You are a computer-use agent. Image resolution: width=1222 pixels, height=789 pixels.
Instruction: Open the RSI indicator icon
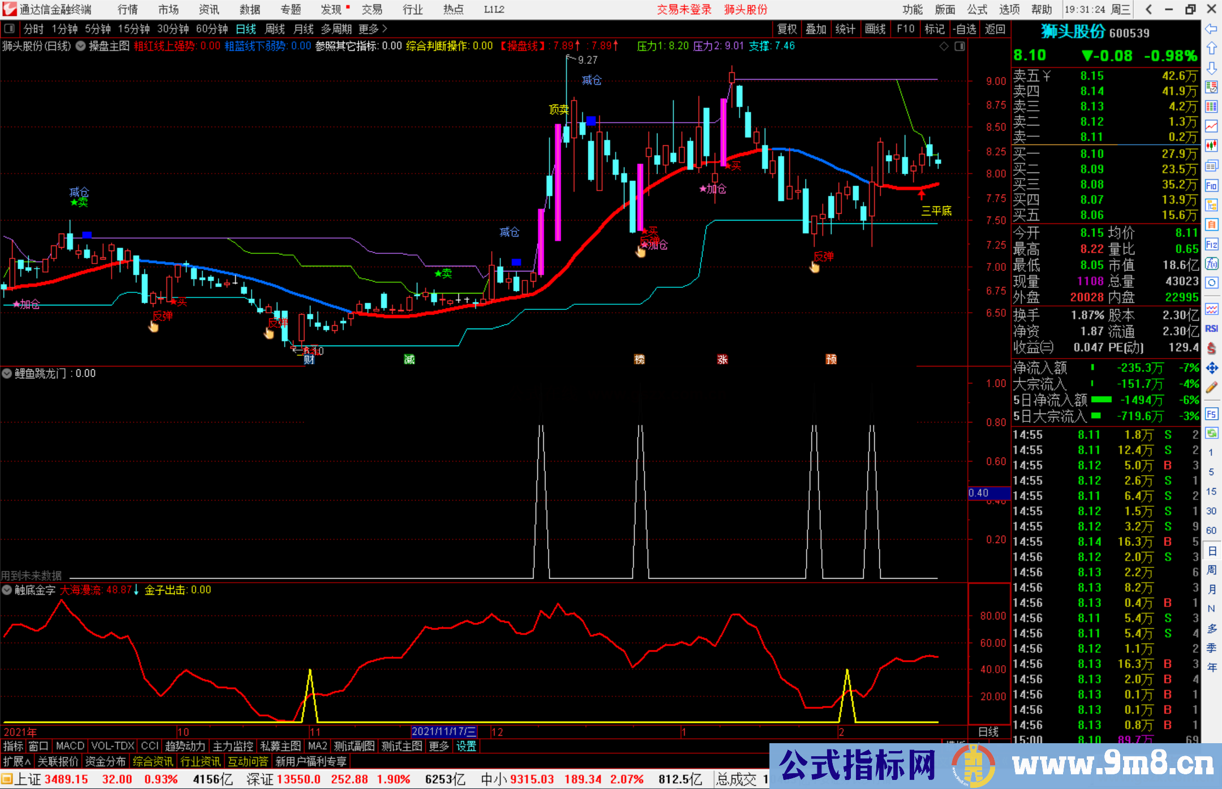pyautogui.click(x=1211, y=329)
